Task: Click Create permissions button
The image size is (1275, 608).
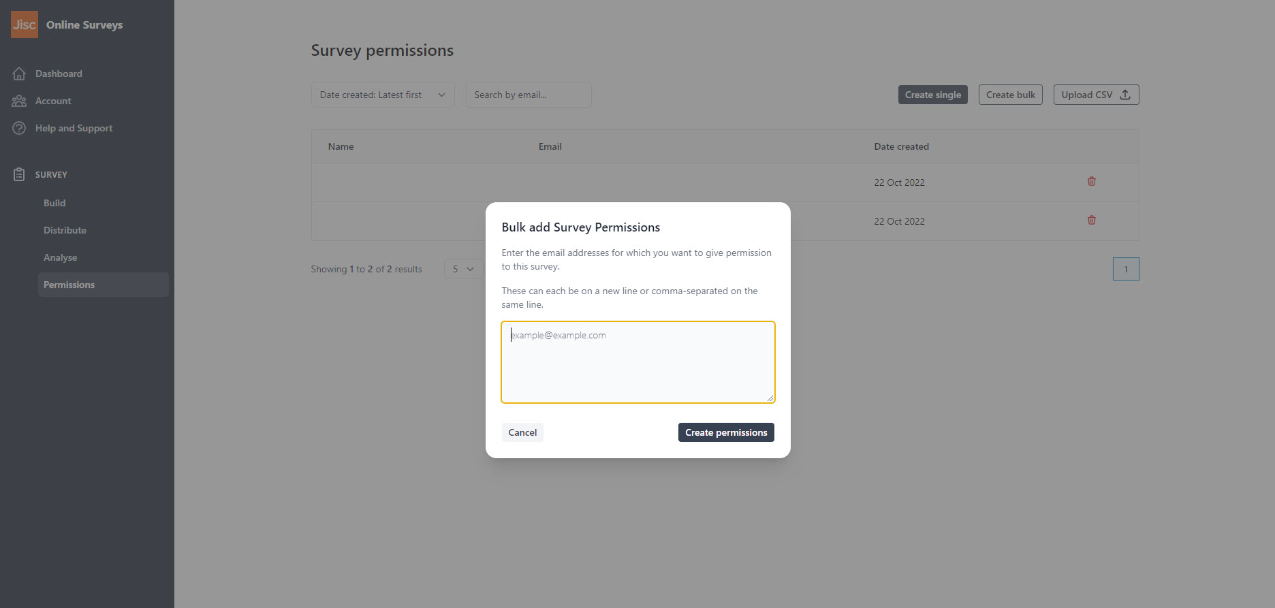Action: pyautogui.click(x=726, y=432)
